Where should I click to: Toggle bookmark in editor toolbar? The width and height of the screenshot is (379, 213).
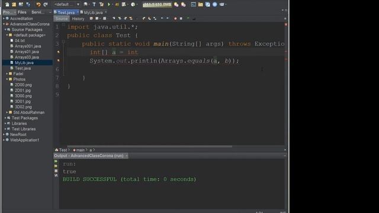(x=155, y=18)
